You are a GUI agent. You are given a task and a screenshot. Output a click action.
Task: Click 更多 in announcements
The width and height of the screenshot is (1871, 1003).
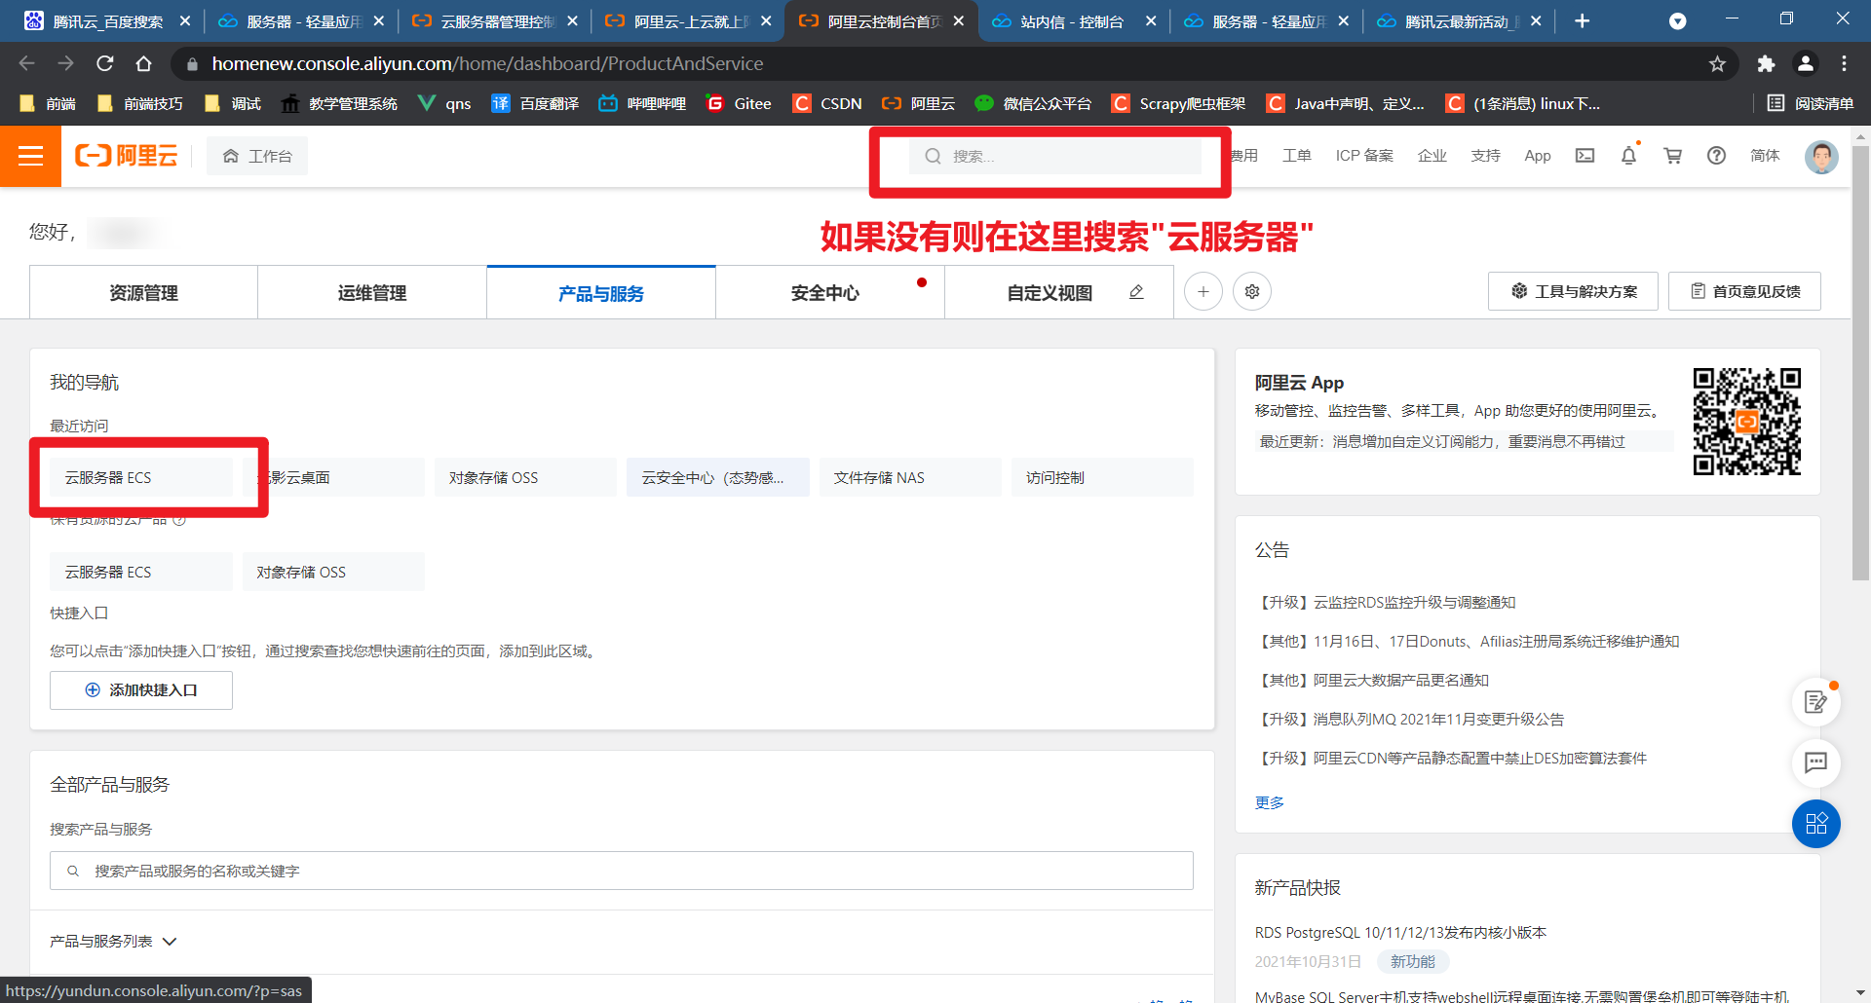[x=1269, y=802]
